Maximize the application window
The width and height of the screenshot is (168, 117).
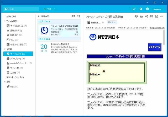(155, 2)
